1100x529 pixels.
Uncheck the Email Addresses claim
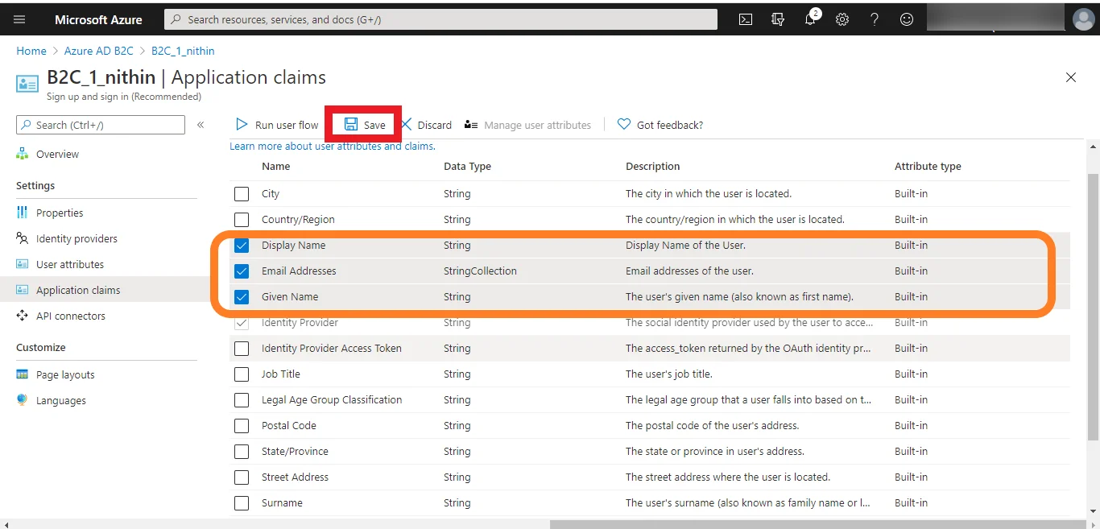pyautogui.click(x=241, y=271)
